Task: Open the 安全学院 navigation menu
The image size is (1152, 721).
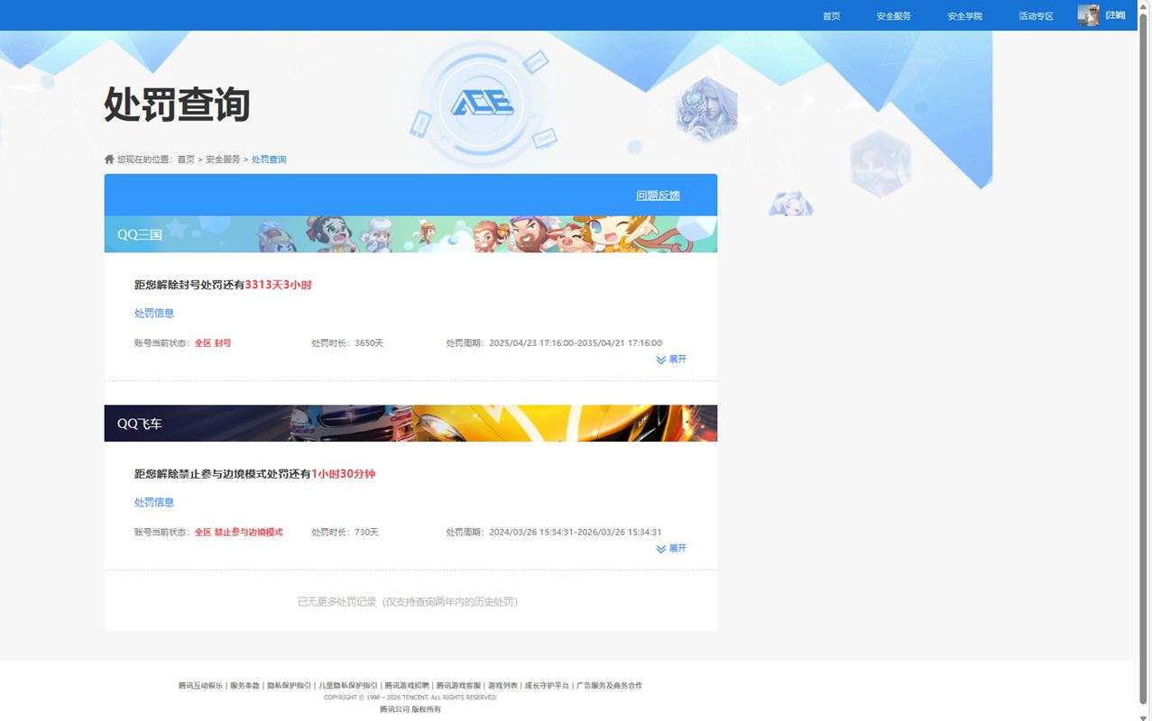Action: pyautogui.click(x=963, y=15)
